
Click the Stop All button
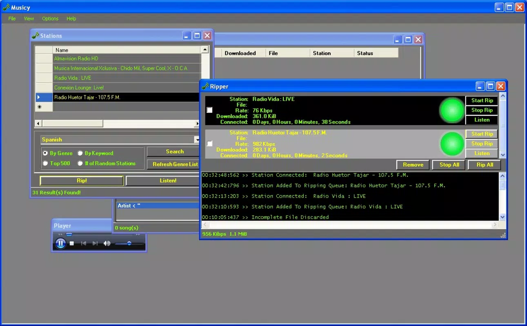click(x=449, y=165)
